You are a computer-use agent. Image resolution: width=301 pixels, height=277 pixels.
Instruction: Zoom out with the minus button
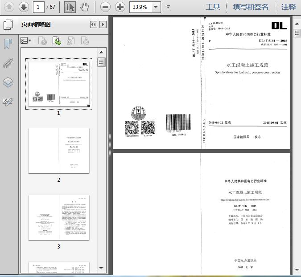pyautogui.click(x=105, y=7)
